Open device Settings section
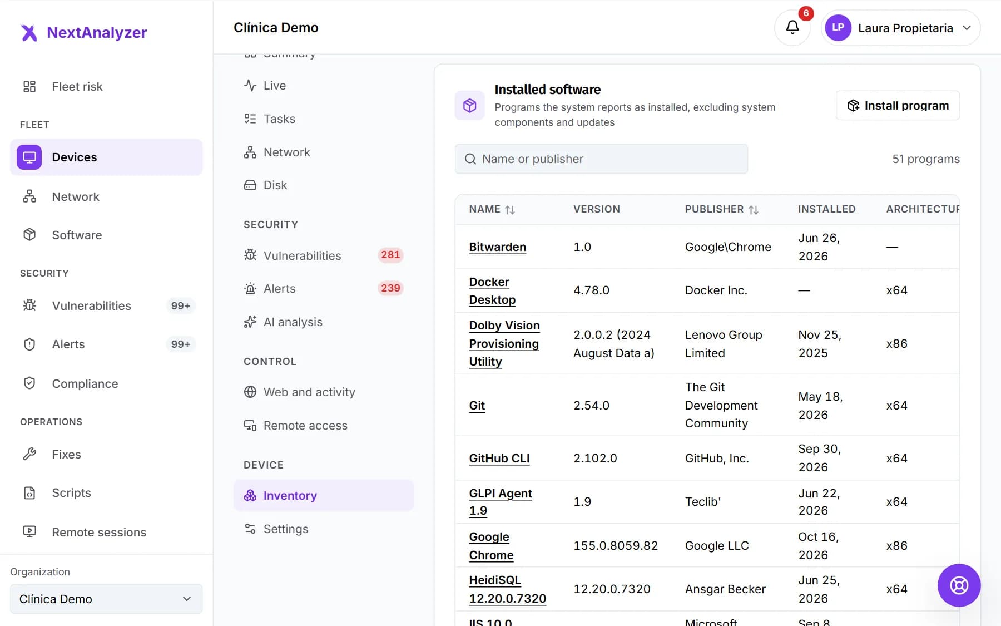The height and width of the screenshot is (626, 1001). tap(324, 529)
